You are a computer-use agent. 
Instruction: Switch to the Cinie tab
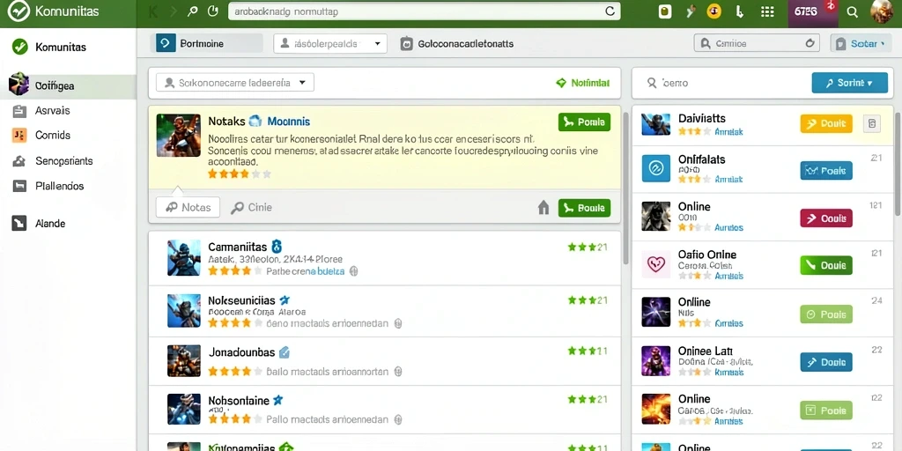click(251, 208)
